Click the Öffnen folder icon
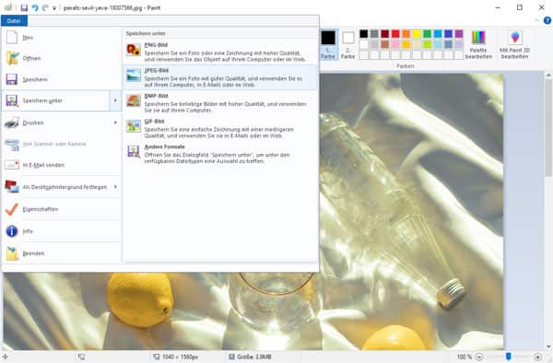This screenshot has height=363, width=553. coord(12,58)
